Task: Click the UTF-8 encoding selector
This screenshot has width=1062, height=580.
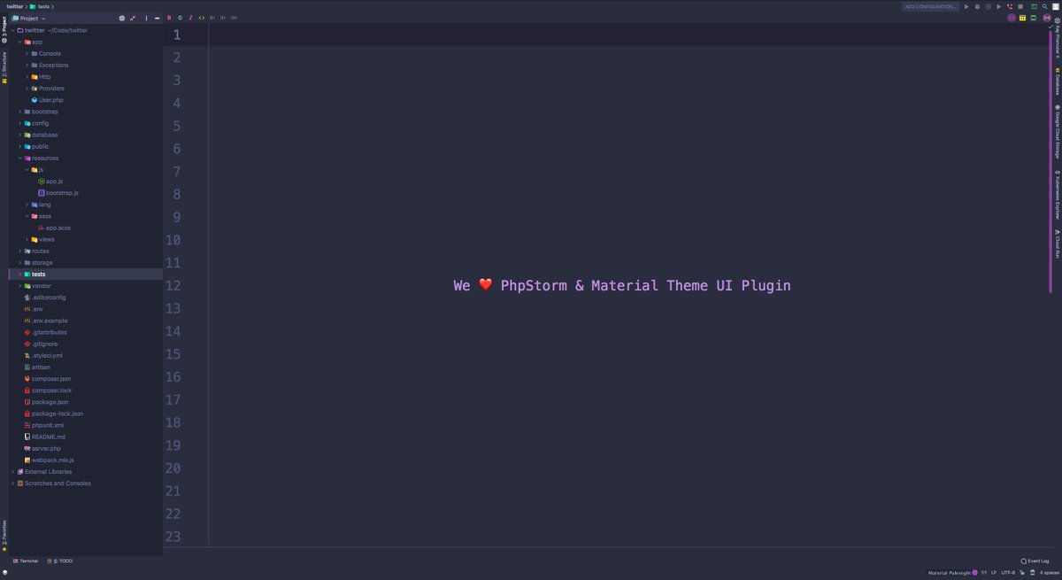Action: 1008,573
